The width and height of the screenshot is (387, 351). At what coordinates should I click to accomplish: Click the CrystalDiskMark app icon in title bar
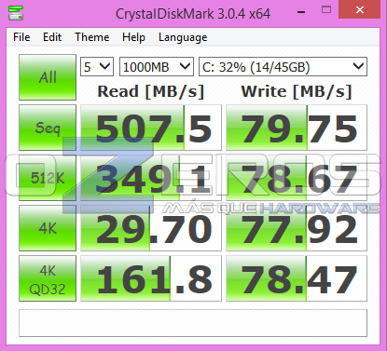(x=16, y=13)
